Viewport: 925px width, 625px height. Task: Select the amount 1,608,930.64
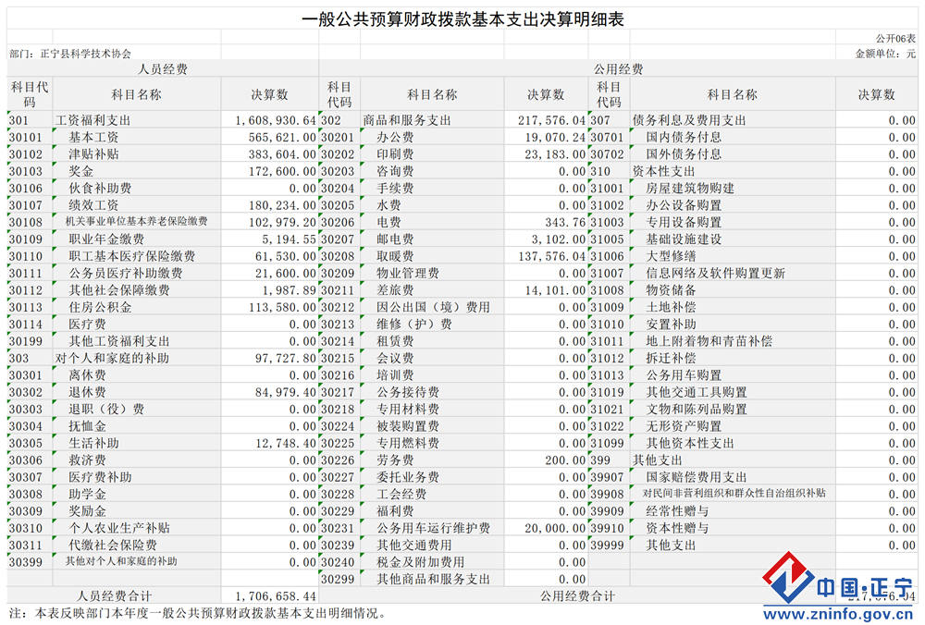tap(276, 120)
